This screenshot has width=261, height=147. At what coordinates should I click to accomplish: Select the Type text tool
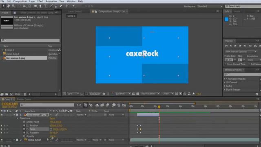click(45, 6)
